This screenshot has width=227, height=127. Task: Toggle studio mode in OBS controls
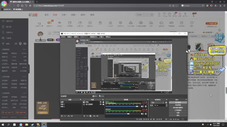pos(178,110)
